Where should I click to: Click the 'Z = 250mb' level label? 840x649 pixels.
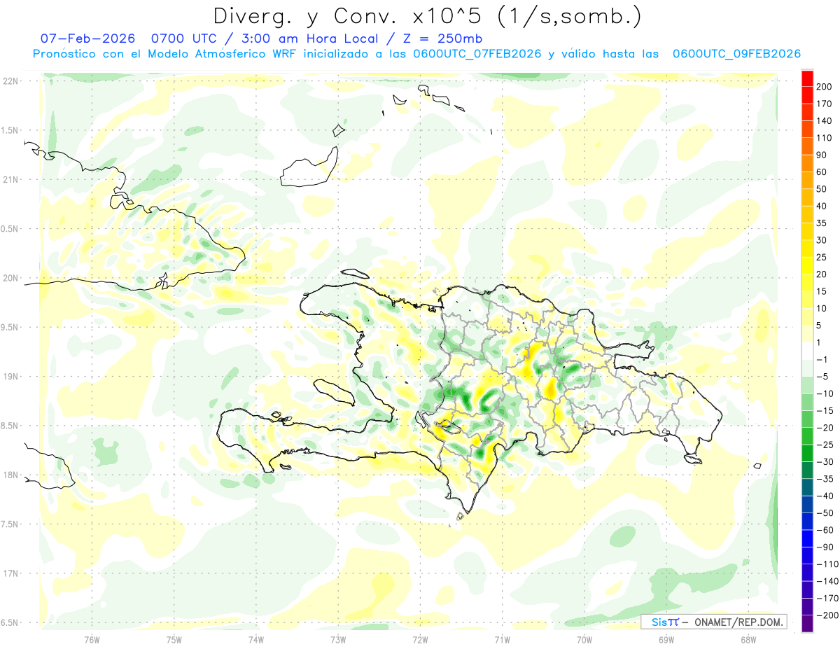[442, 39]
